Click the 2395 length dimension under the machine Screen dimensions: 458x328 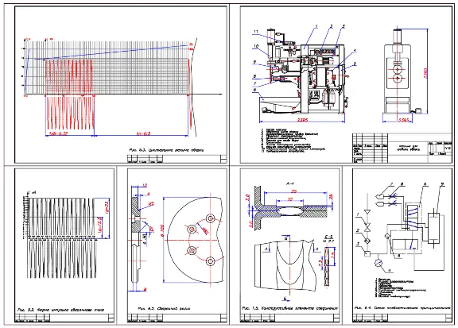pyautogui.click(x=302, y=120)
